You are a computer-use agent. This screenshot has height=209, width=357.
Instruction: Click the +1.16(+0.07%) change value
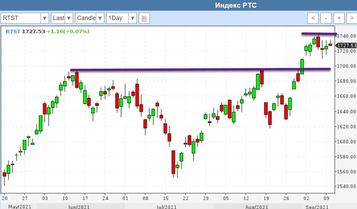coord(68,31)
